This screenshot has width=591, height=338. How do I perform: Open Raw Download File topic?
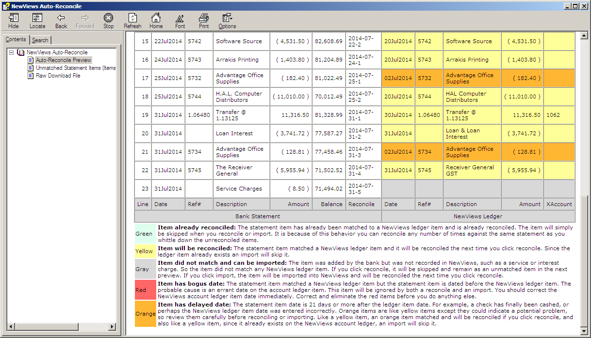point(58,76)
